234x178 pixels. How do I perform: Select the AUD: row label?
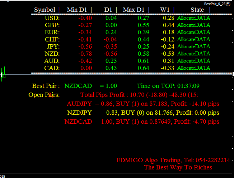point(52,61)
